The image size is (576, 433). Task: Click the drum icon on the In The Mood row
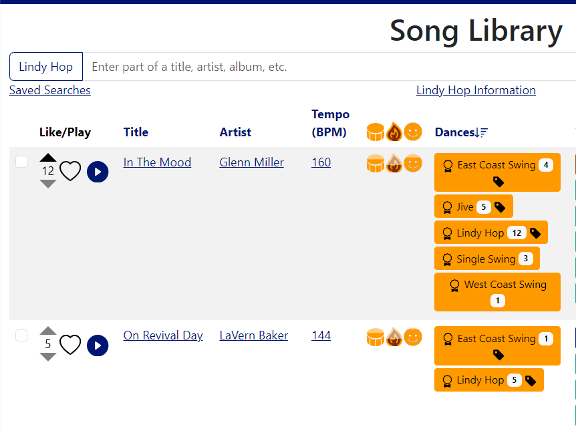(x=376, y=162)
